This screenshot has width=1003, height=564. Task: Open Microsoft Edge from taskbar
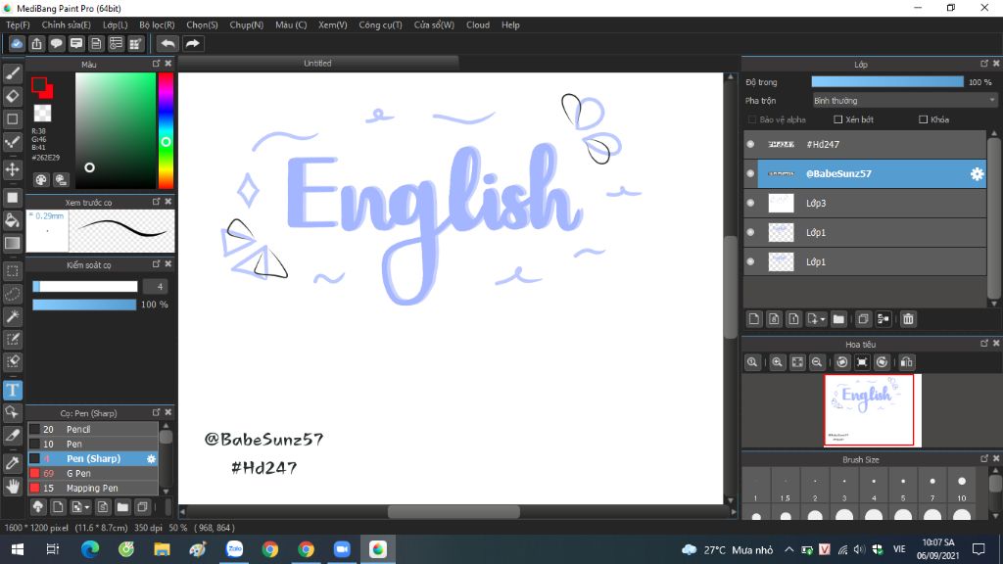click(x=90, y=549)
